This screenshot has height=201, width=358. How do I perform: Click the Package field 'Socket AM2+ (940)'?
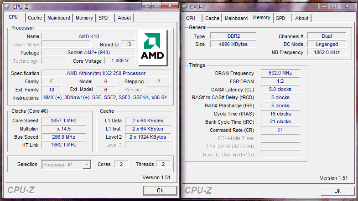88,53
